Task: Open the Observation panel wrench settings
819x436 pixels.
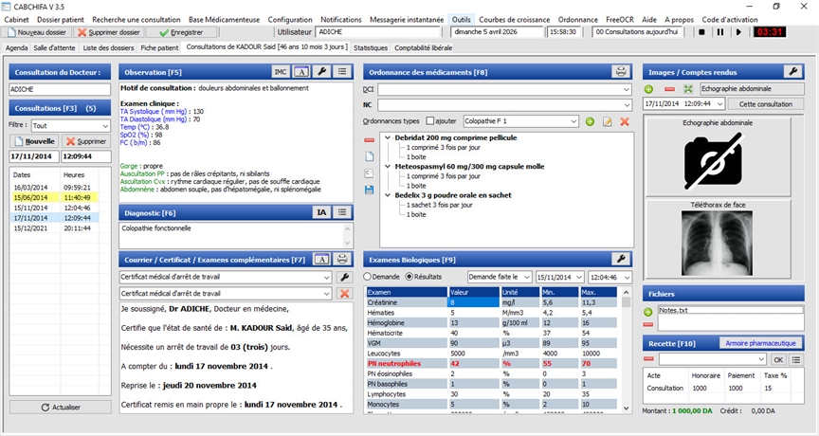Action: point(321,71)
